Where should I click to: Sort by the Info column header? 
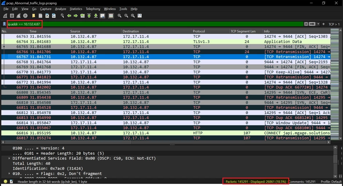point(297,31)
